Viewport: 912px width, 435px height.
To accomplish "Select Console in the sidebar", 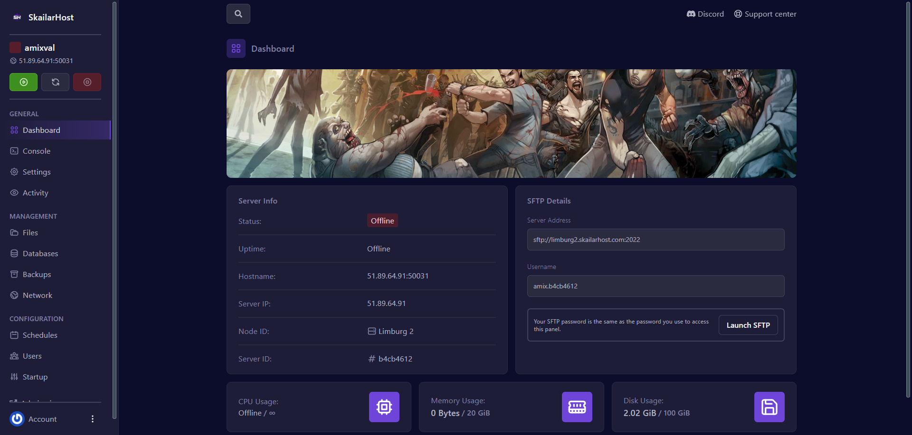I will click(x=36, y=151).
